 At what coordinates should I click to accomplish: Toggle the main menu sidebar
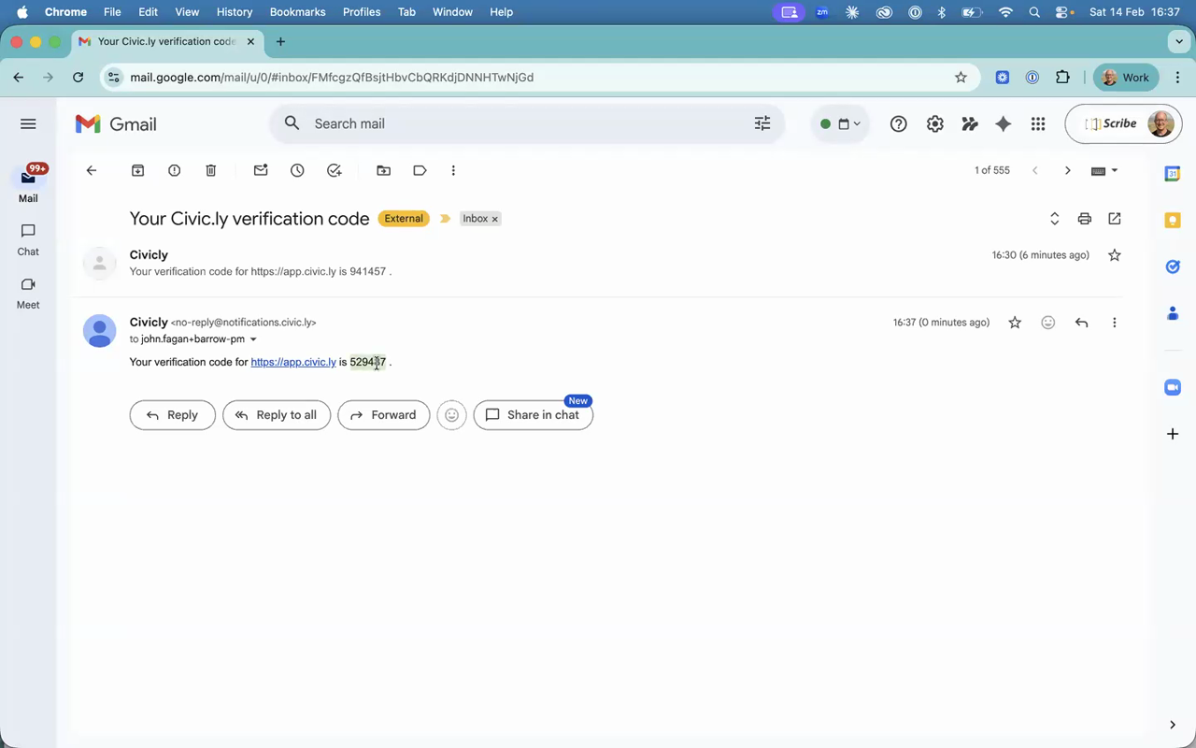28,123
